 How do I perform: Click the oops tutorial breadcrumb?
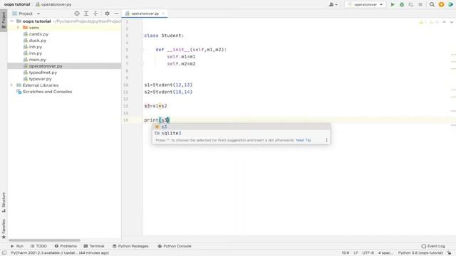pos(17,4)
